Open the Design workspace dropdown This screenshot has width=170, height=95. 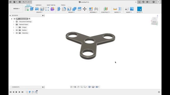(x=16, y=9)
